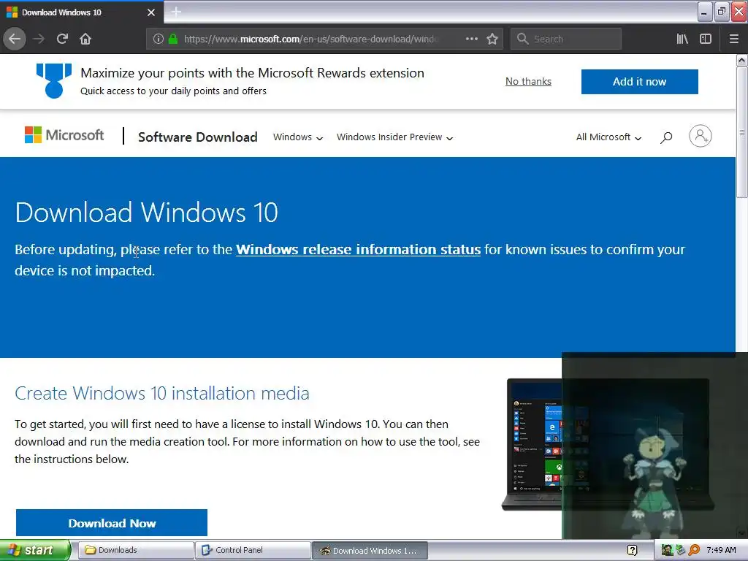
Task: Click the Microsoft logo
Action: point(64,135)
